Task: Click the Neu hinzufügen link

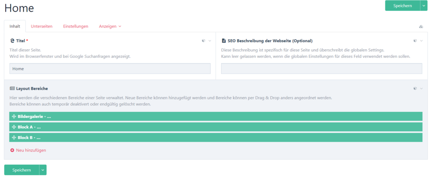Action: coord(31,150)
